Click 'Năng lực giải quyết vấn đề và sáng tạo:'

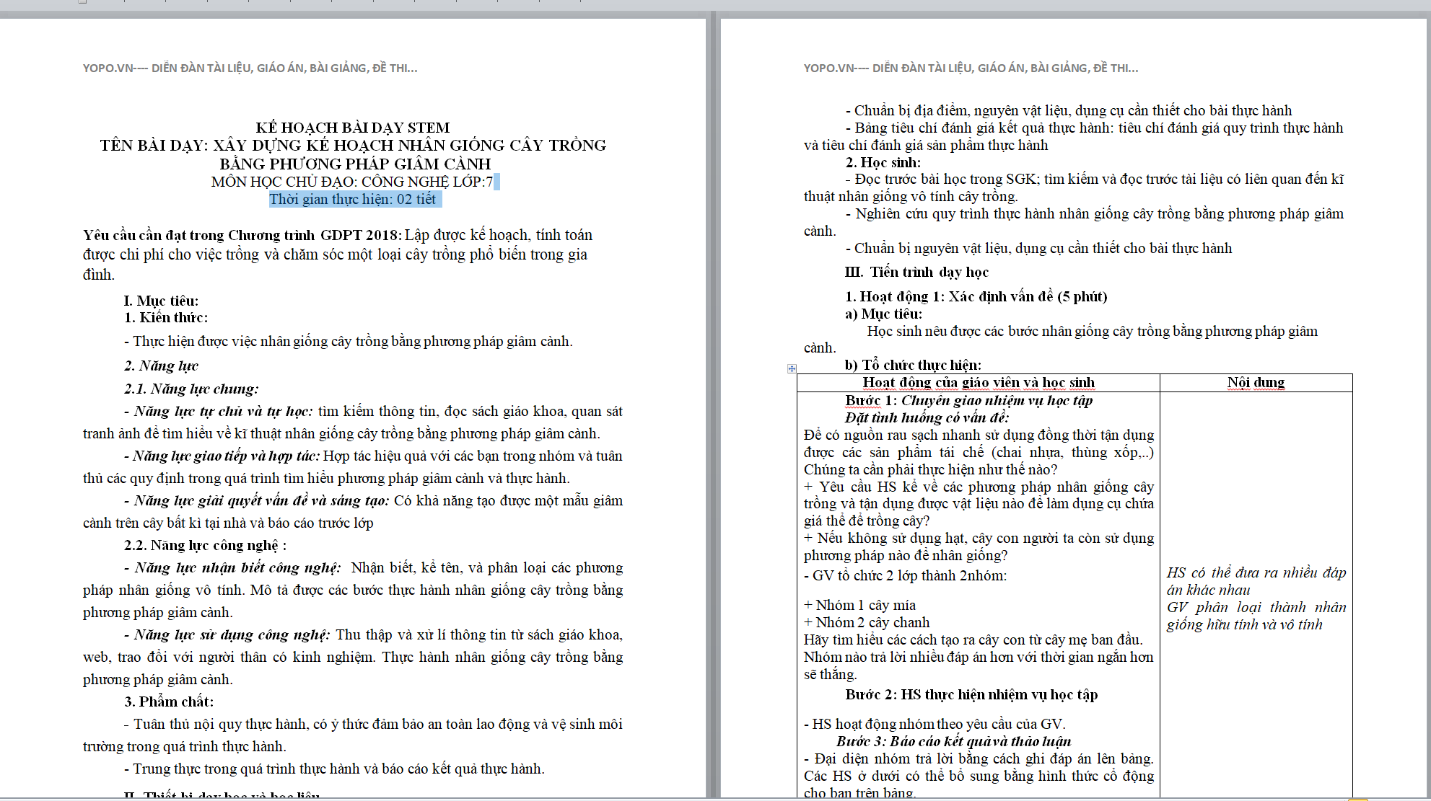coord(261,500)
